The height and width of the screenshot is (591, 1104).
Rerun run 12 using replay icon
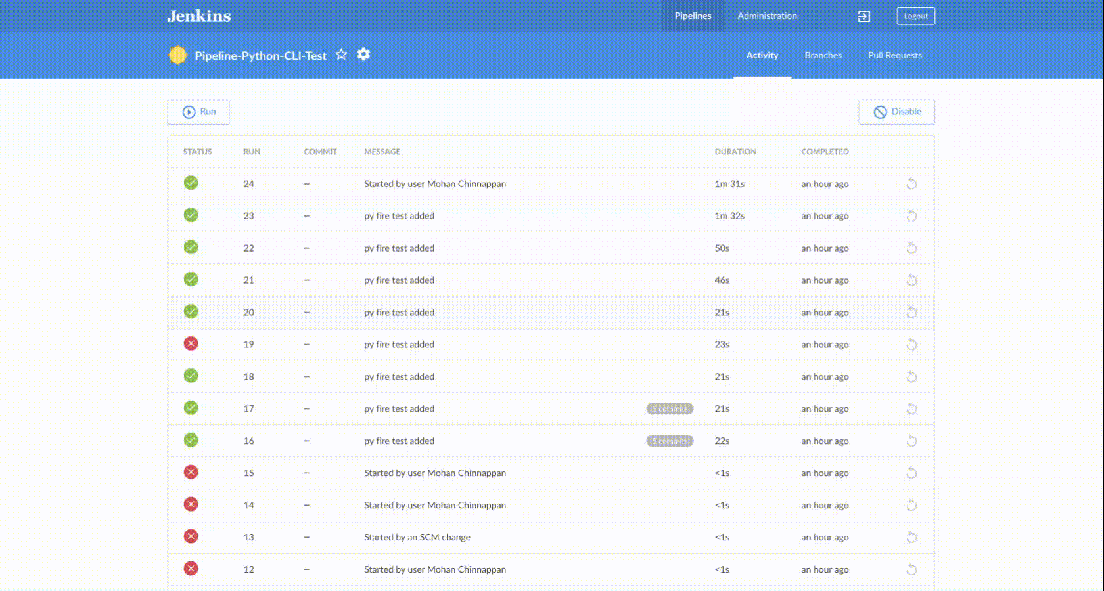coord(911,569)
